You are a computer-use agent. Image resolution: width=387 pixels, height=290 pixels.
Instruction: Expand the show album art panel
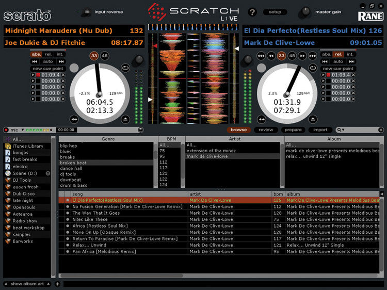click(6, 284)
